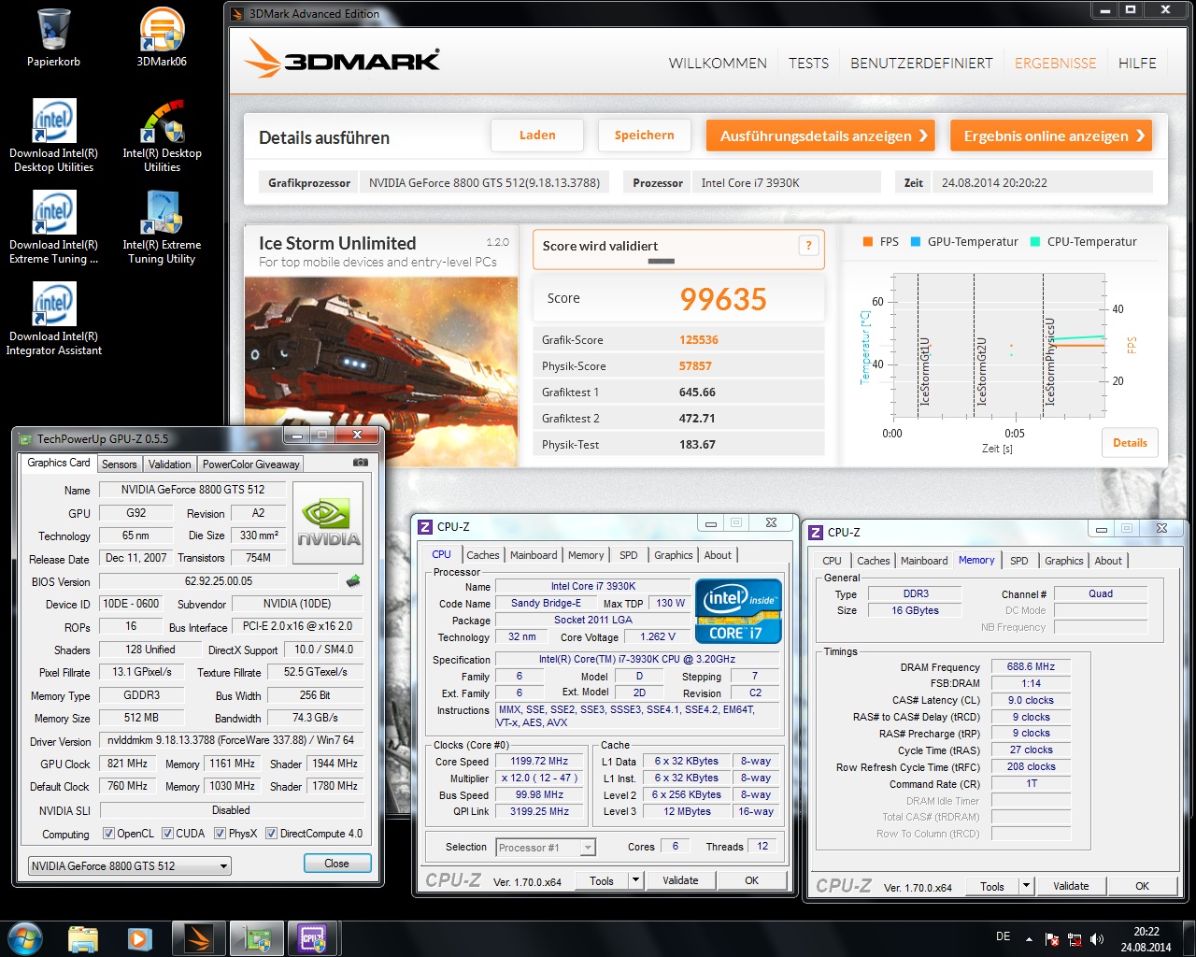Toggle the PhysX checkbox in GPU-Z
Image resolution: width=1196 pixels, height=957 pixels.
(220, 834)
